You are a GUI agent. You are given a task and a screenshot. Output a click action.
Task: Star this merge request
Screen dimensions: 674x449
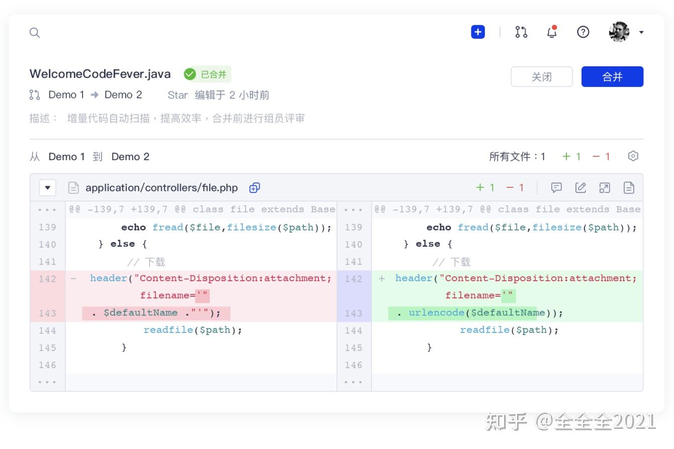pos(177,95)
